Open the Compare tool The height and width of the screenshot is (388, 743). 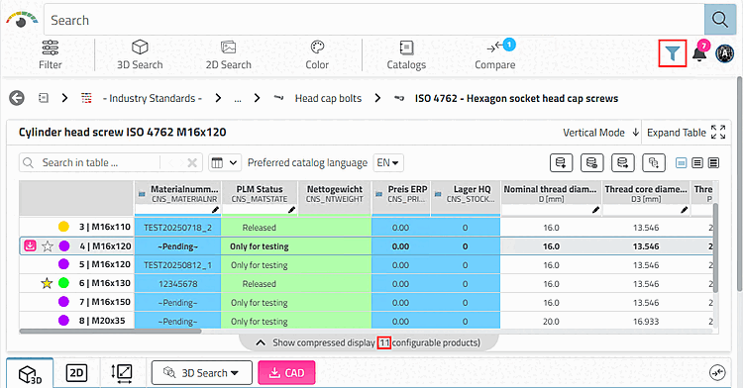[495, 54]
